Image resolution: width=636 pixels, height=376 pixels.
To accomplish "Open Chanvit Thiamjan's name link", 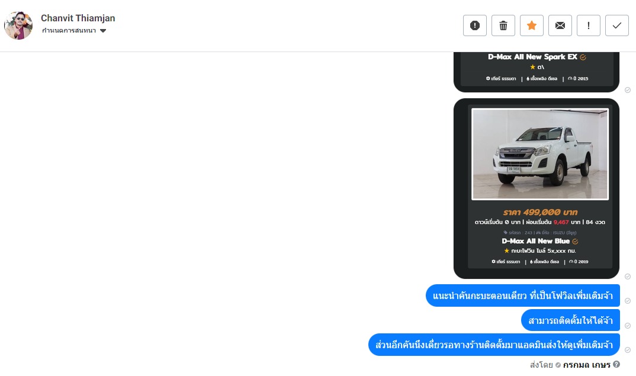I will (x=78, y=18).
